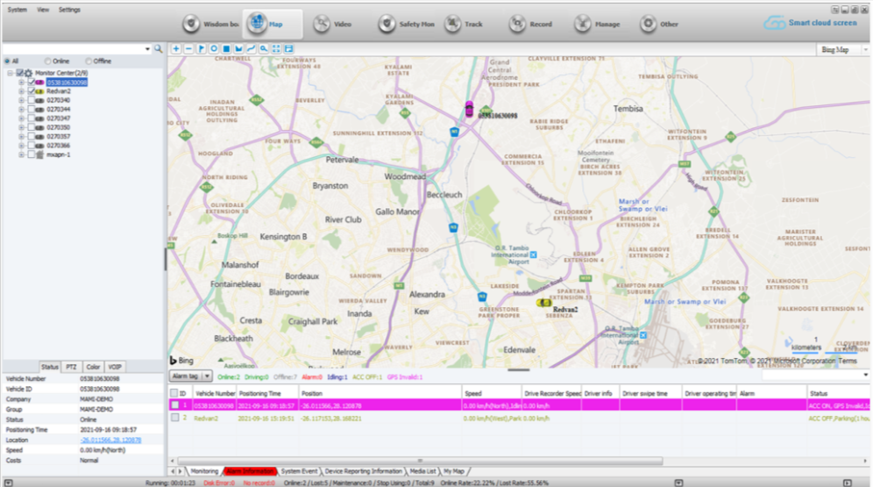Open the Settings menu
The image size is (873, 487).
click(x=69, y=9)
